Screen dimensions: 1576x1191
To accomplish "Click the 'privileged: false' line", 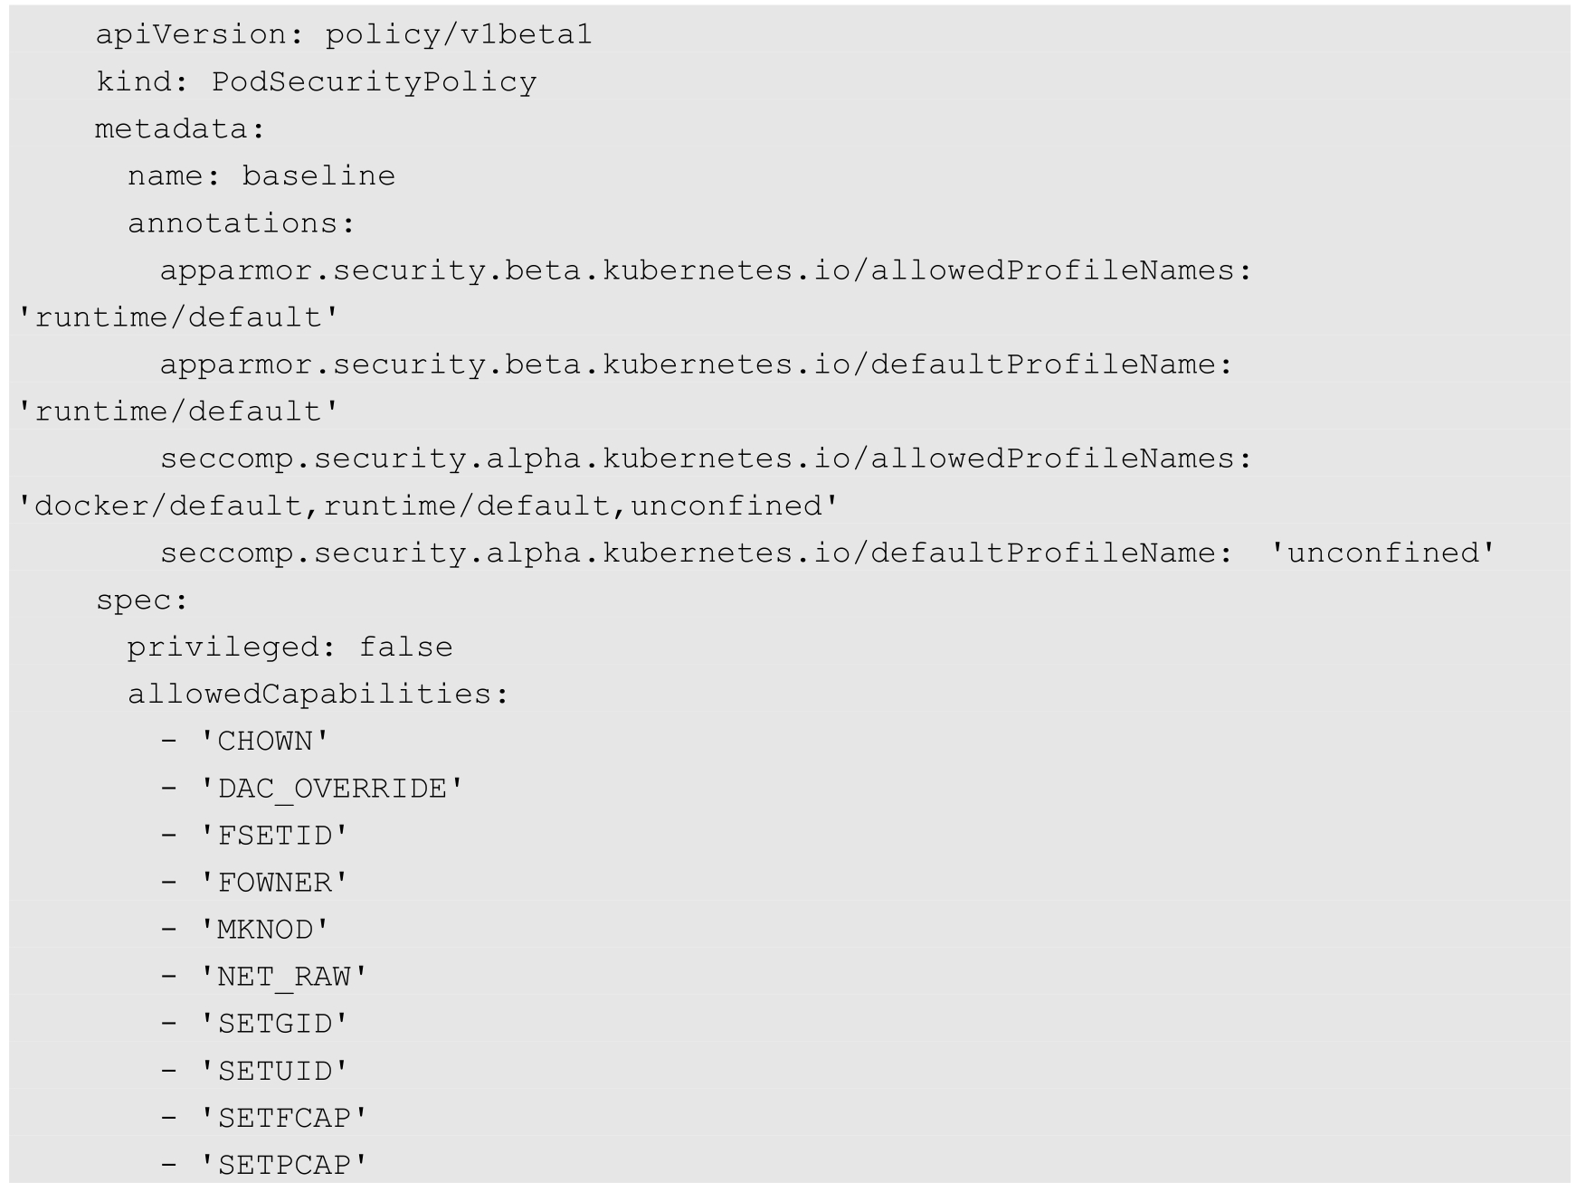I will pos(290,647).
